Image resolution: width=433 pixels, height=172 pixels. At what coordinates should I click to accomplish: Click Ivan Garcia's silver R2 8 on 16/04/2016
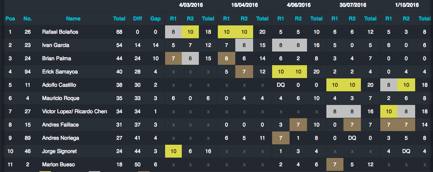[244, 45]
